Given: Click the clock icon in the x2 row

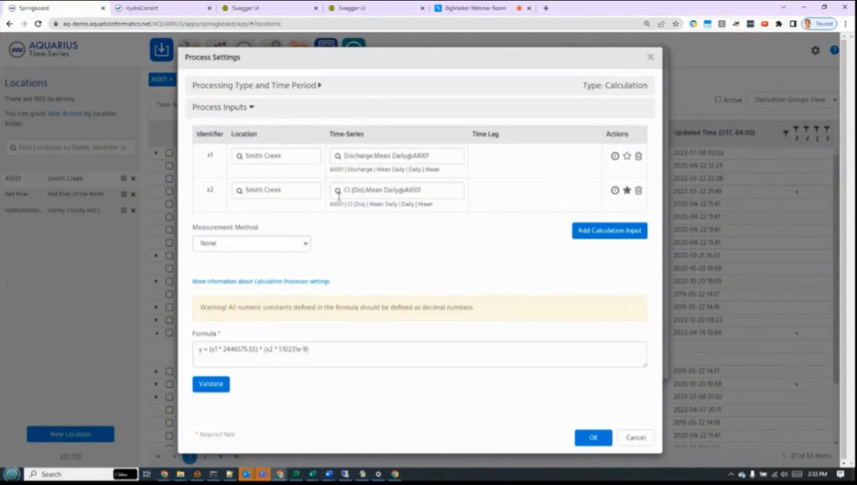Looking at the screenshot, I should pos(615,190).
